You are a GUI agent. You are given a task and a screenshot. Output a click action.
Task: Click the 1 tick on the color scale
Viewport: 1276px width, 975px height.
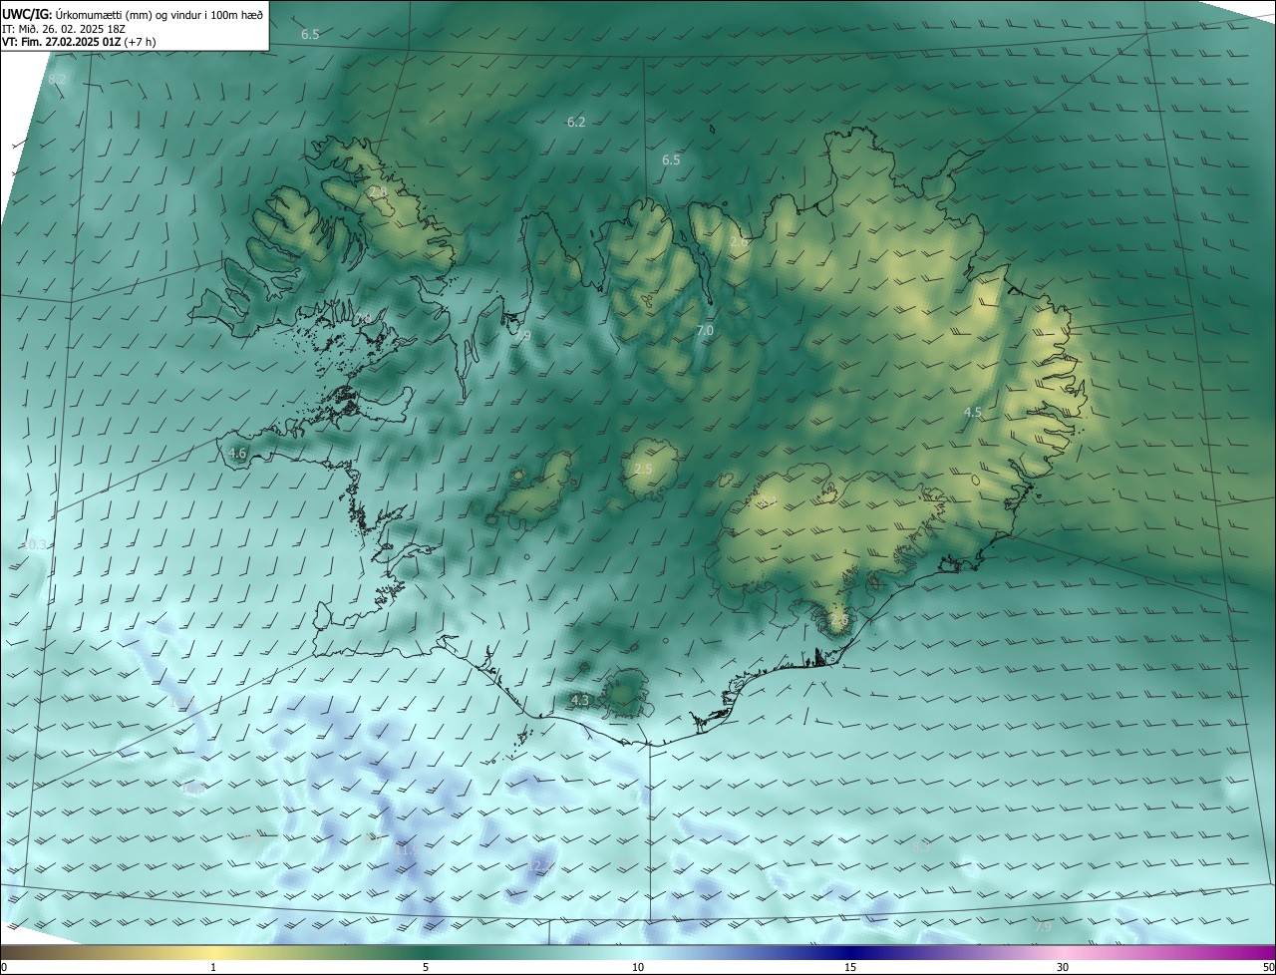[x=213, y=967]
